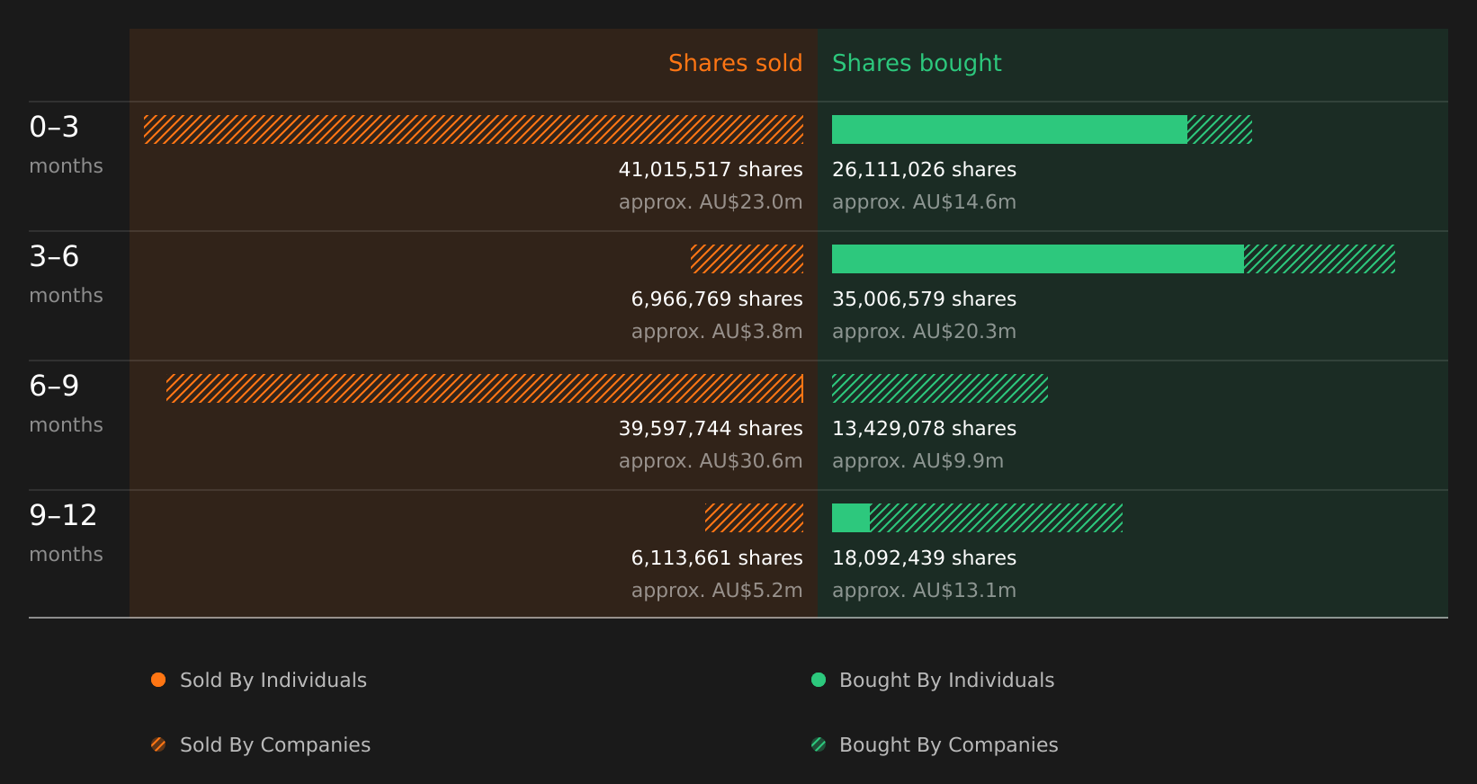The width and height of the screenshot is (1477, 784).
Task: Click the 0–3 months hatched green bought segment
Action: (x=1220, y=129)
